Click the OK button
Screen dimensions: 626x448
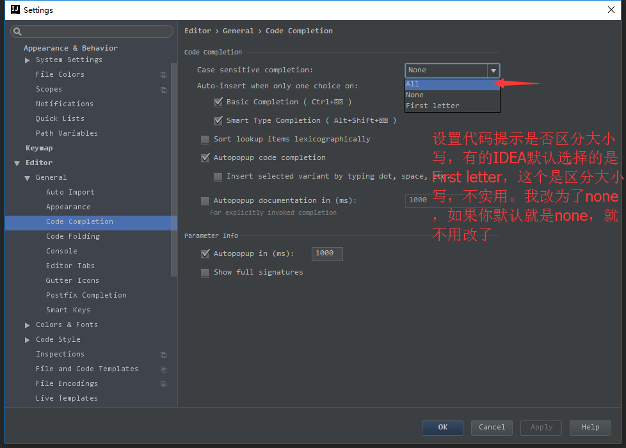point(442,428)
